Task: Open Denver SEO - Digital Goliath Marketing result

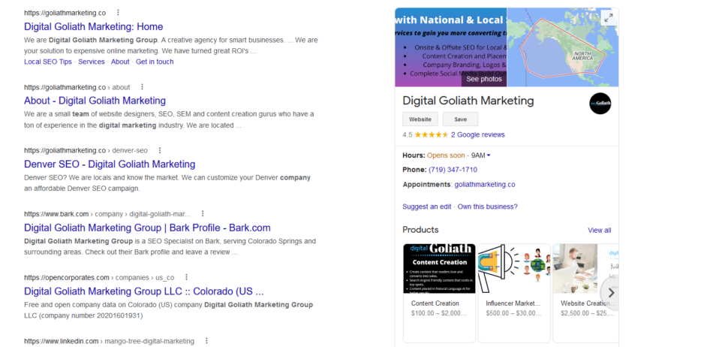Action: [x=110, y=164]
